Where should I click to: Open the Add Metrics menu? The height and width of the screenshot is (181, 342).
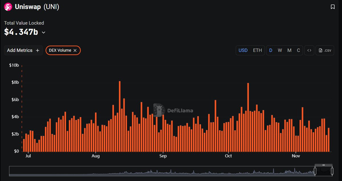[23, 50]
